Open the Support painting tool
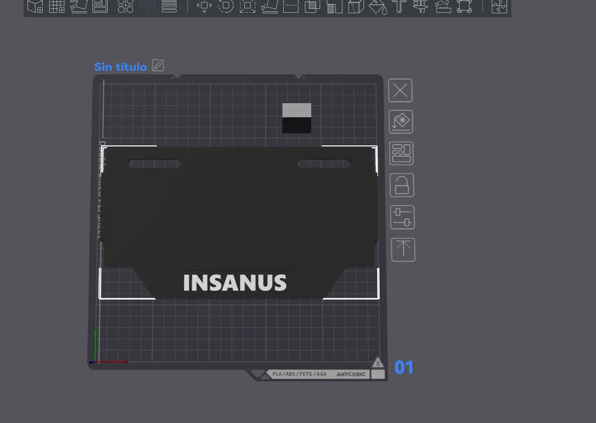The height and width of the screenshot is (423, 596). (x=334, y=6)
